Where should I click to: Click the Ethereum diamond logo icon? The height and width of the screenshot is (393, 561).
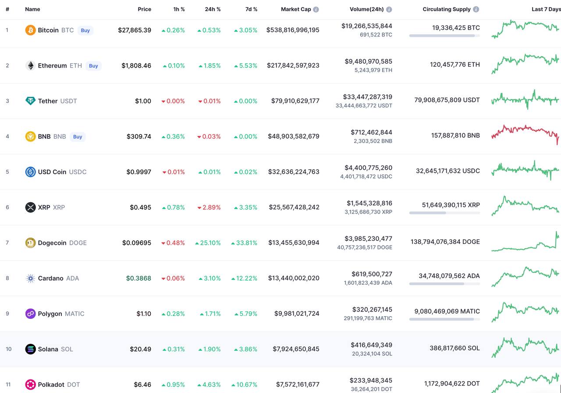point(30,66)
